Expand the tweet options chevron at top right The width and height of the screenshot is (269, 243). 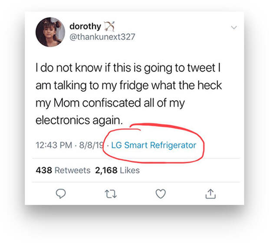point(234,27)
